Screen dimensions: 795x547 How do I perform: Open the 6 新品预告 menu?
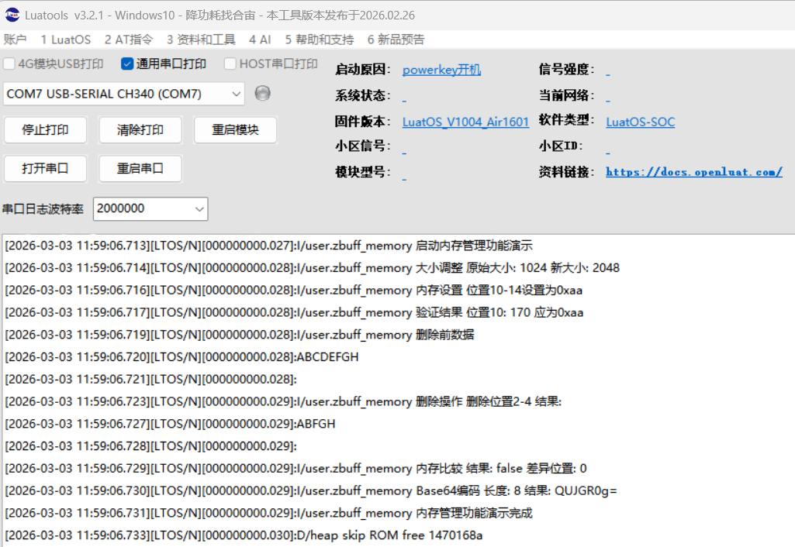396,40
